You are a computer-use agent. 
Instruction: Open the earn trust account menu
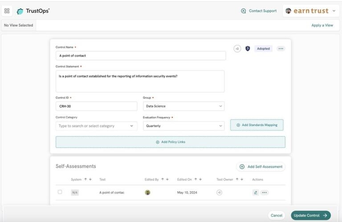click(310, 11)
